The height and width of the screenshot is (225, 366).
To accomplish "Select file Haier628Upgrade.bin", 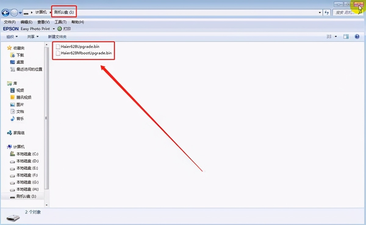I will coord(78,46).
